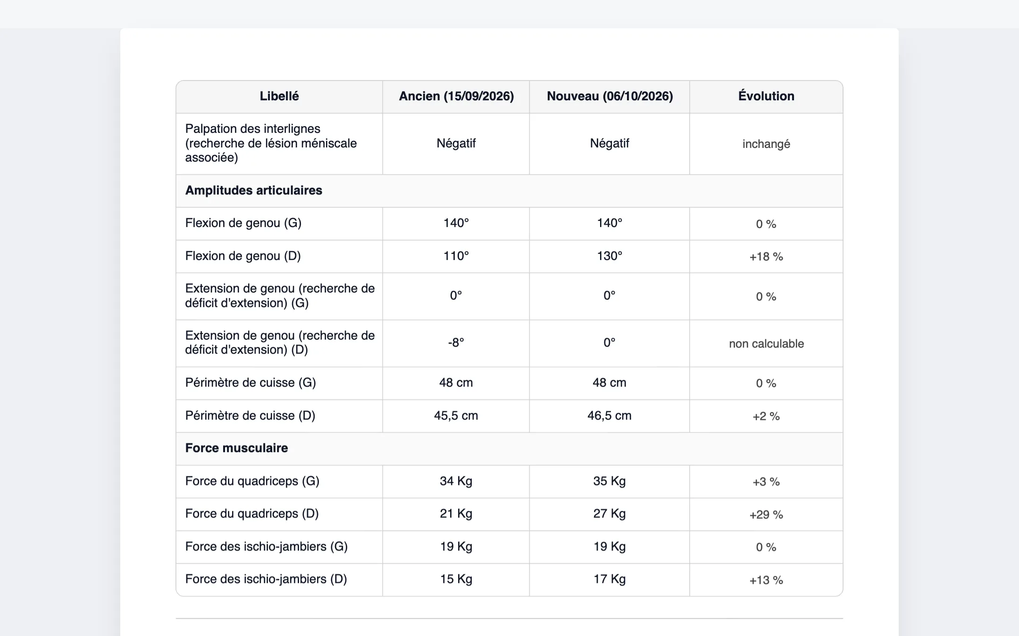Click the +3 % evolution value
This screenshot has width=1019, height=636.
tap(766, 482)
